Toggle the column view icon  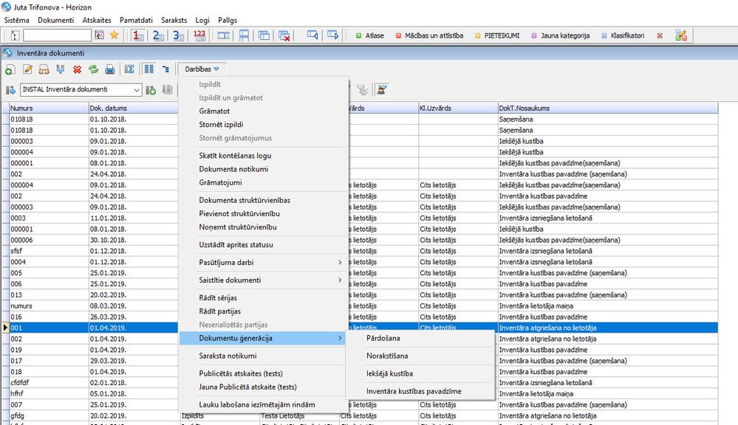(x=149, y=69)
